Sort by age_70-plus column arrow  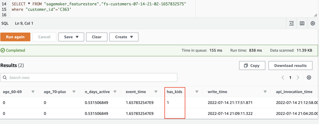click(x=74, y=92)
